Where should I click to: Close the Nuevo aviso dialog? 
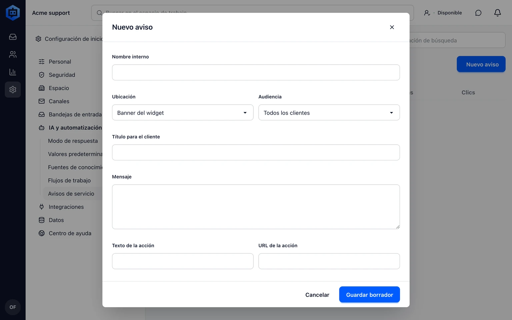coord(392,27)
